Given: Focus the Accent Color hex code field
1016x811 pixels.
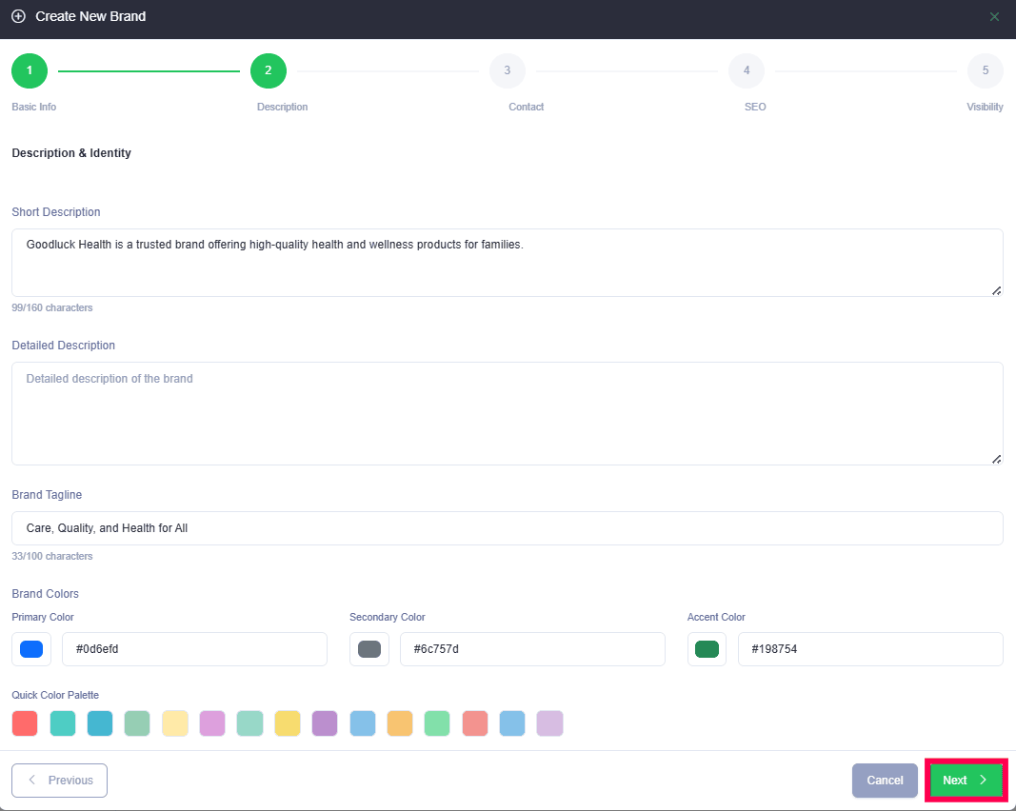Looking at the screenshot, I should (x=869, y=649).
